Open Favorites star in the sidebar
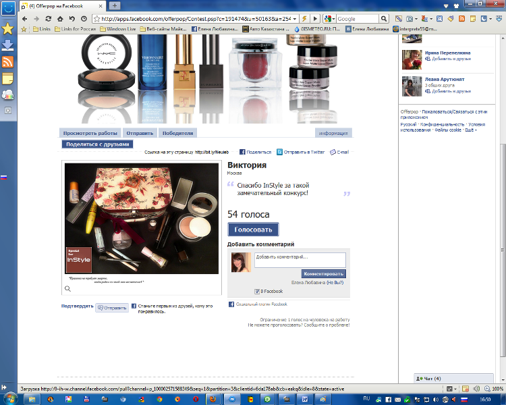This screenshot has height=405, width=506. tap(7, 29)
